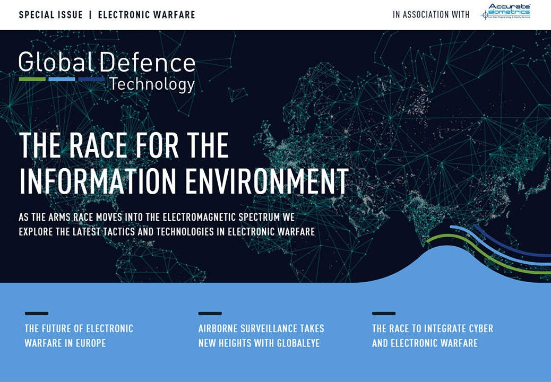The image size is (551, 382).
Task: Open The Future of Electronic Warfare in Europe
Action: 79,336
